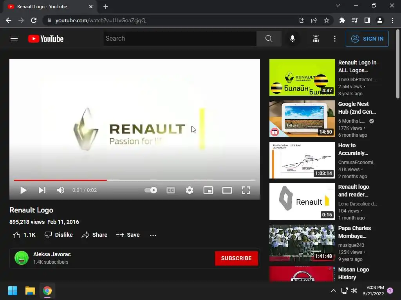Image resolution: width=401 pixels, height=300 pixels.
Task: Open a new browser tab
Action: [x=106, y=7]
